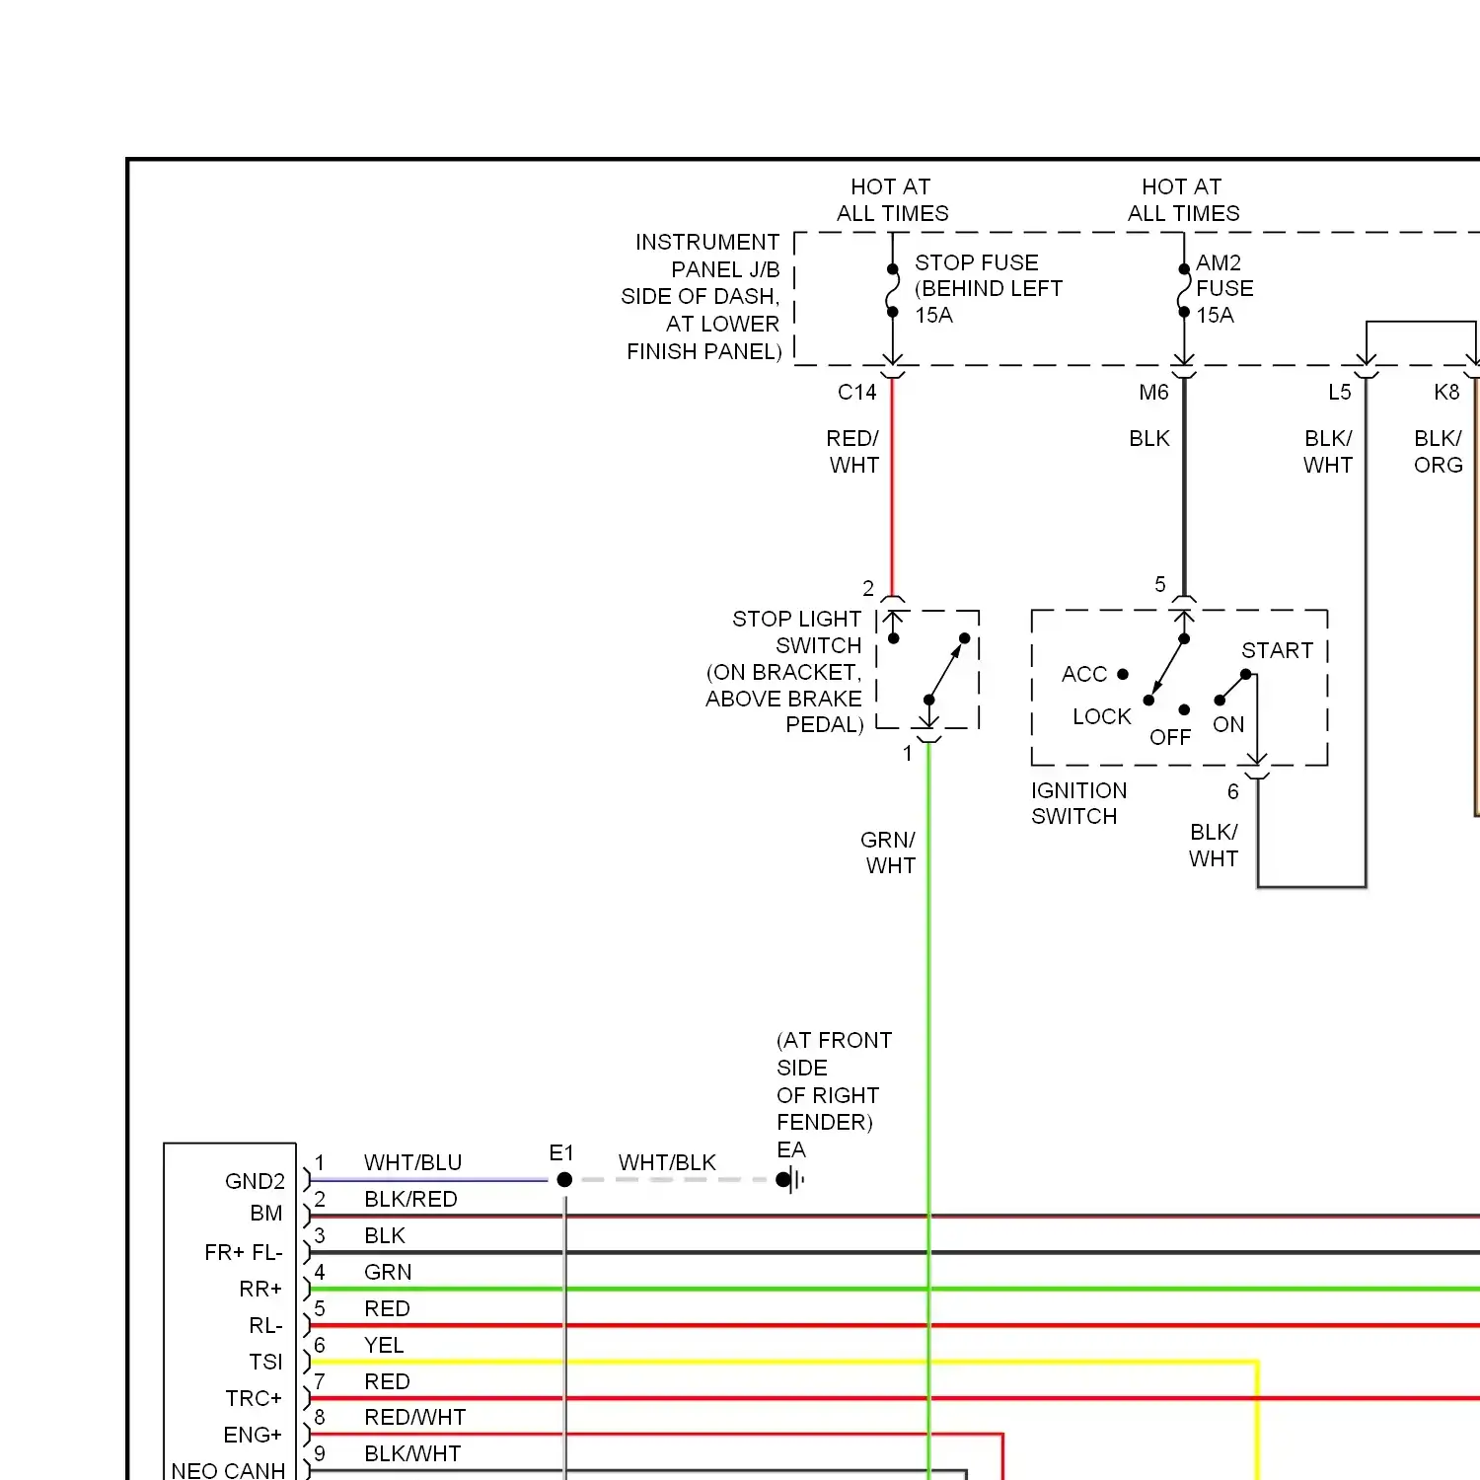Click RED/WHT wire label below C14

point(852,452)
